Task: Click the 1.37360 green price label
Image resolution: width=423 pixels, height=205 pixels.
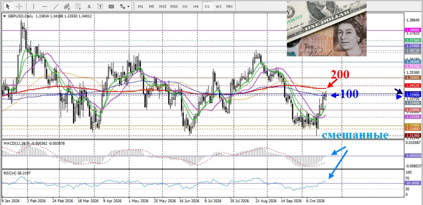Action: [x=414, y=40]
